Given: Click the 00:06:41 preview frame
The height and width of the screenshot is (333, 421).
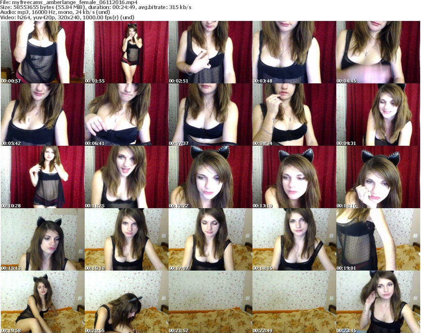Looking at the screenshot, I should (126, 115).
